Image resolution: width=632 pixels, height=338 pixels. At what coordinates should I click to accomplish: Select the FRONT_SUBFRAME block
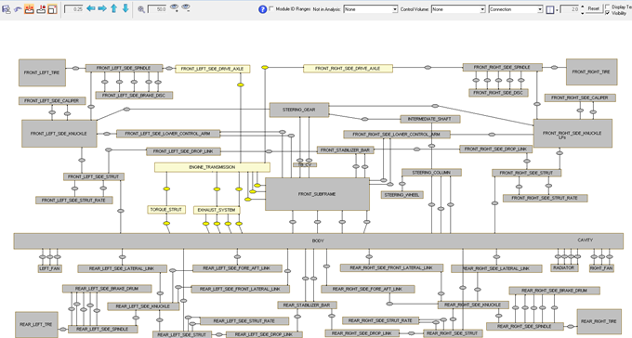click(x=317, y=194)
